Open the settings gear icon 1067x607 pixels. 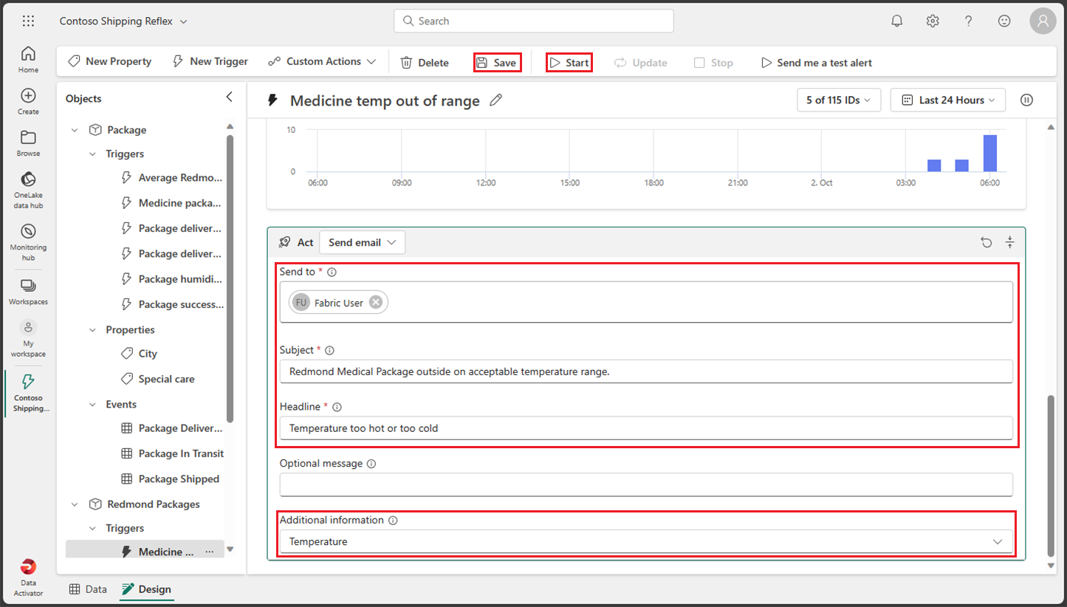point(933,21)
